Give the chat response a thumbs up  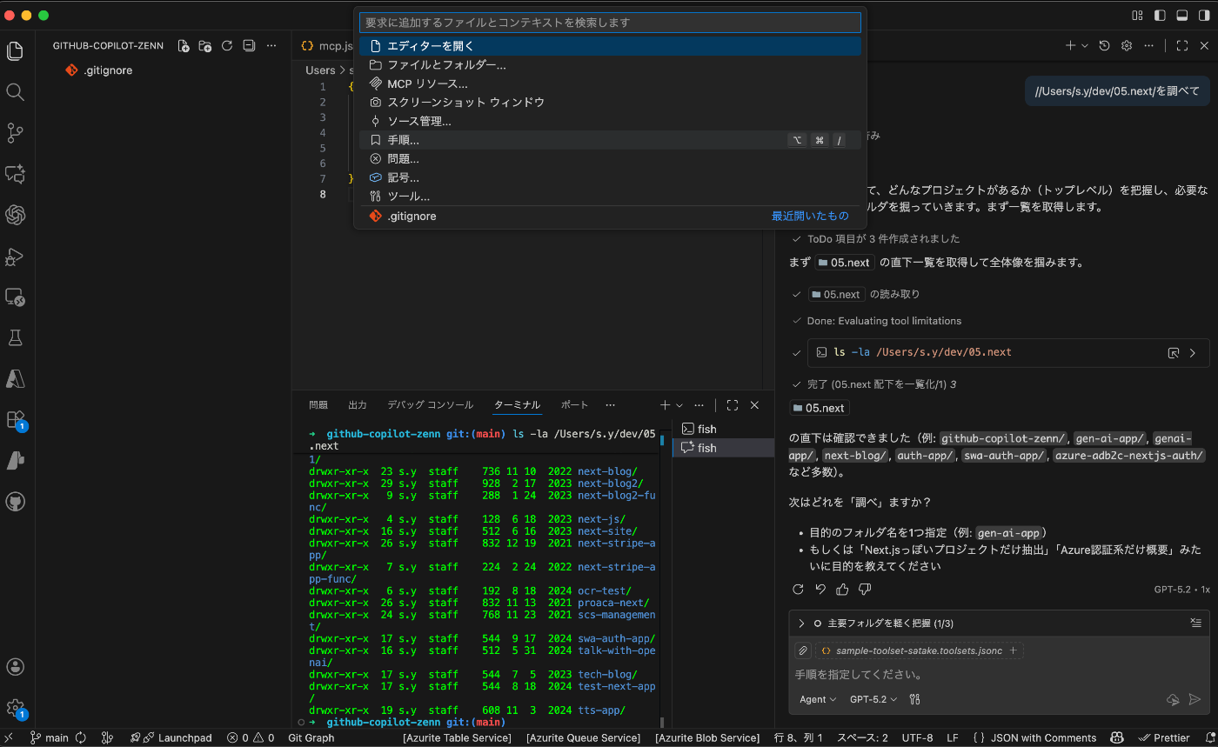click(842, 590)
